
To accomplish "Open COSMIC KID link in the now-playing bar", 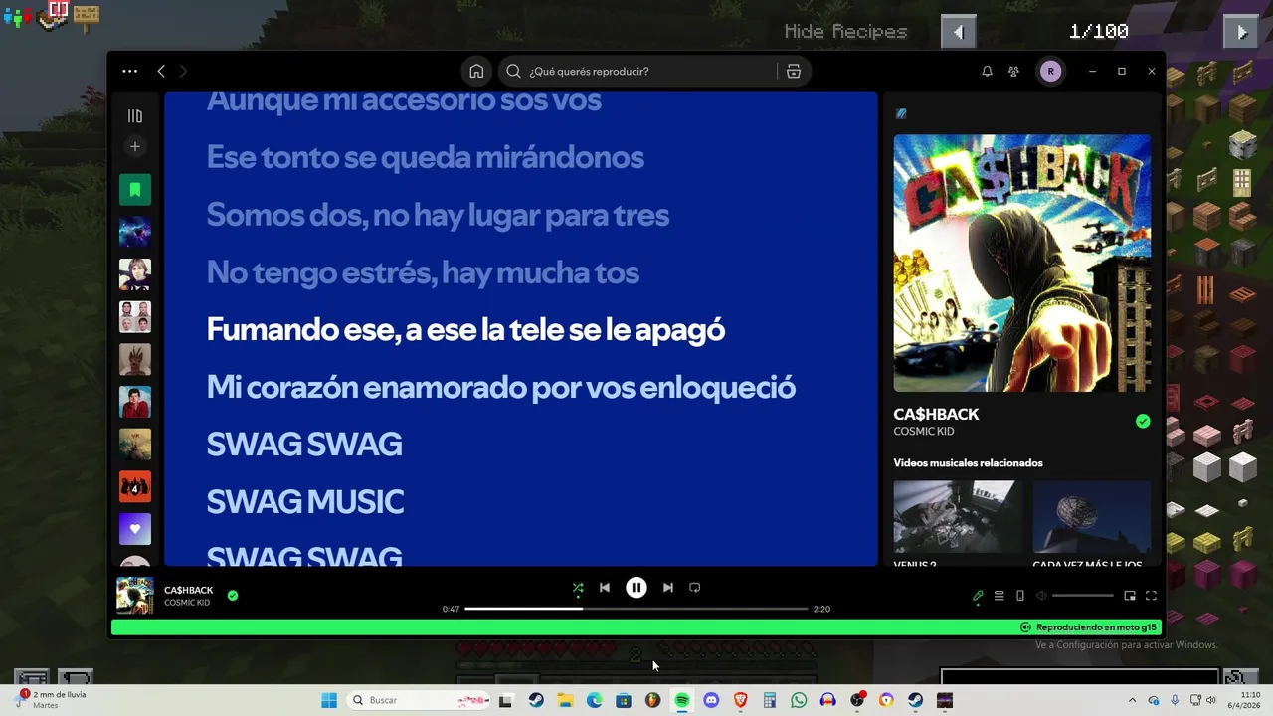I will click(x=186, y=603).
